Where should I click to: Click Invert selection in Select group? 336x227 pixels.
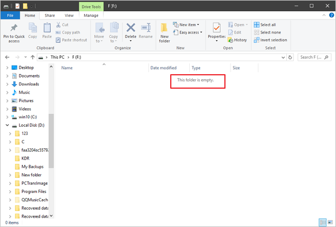[270, 40]
